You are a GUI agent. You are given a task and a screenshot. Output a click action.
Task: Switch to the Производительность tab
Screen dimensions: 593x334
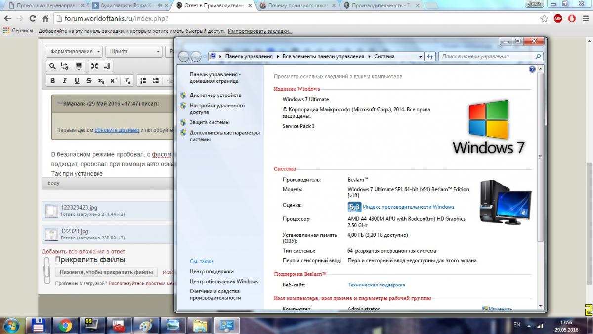click(381, 6)
